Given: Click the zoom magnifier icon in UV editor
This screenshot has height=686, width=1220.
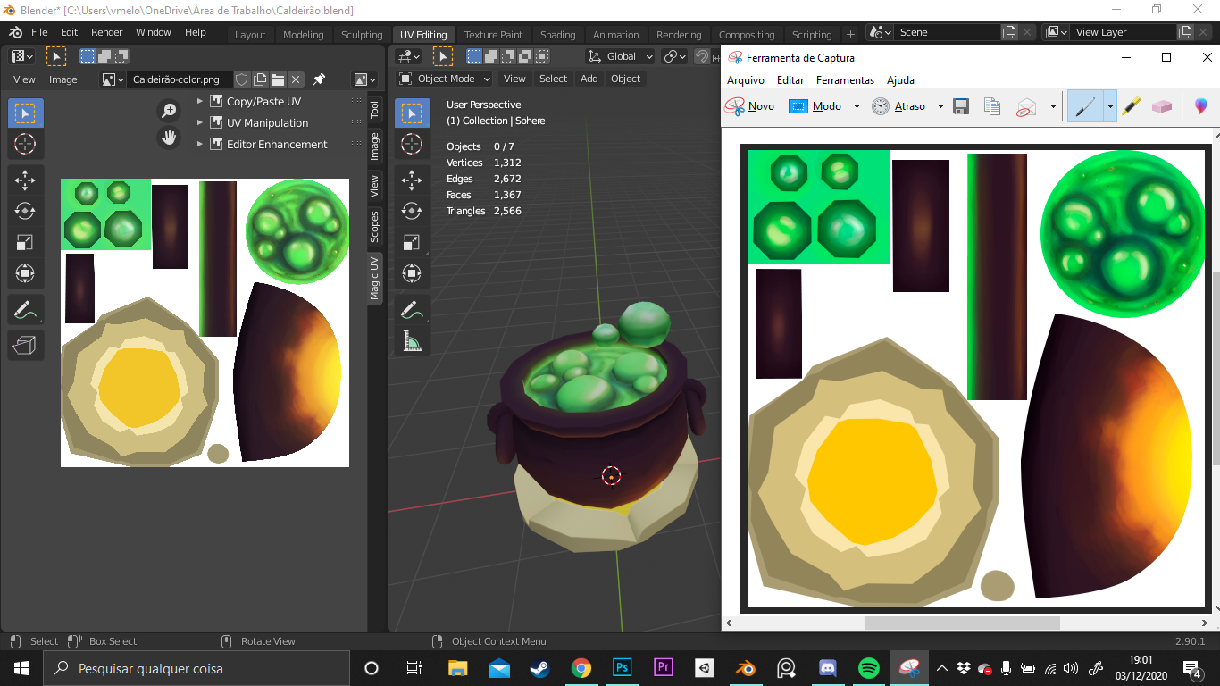Looking at the screenshot, I should [169, 110].
